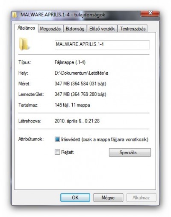Cancel with the Mégse button
This screenshot has height=217, width=171.
click(x=108, y=198)
